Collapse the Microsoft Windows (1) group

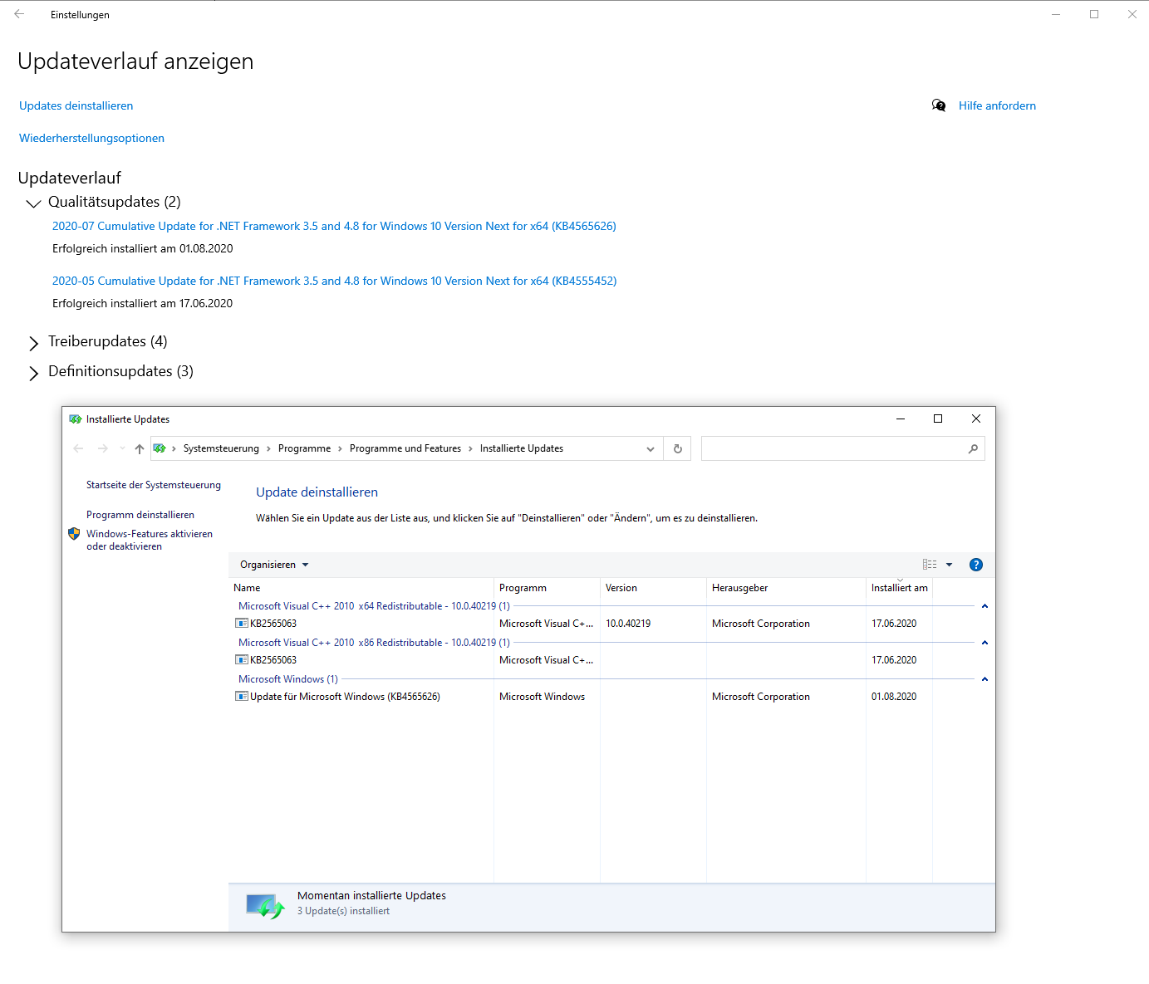click(x=985, y=679)
